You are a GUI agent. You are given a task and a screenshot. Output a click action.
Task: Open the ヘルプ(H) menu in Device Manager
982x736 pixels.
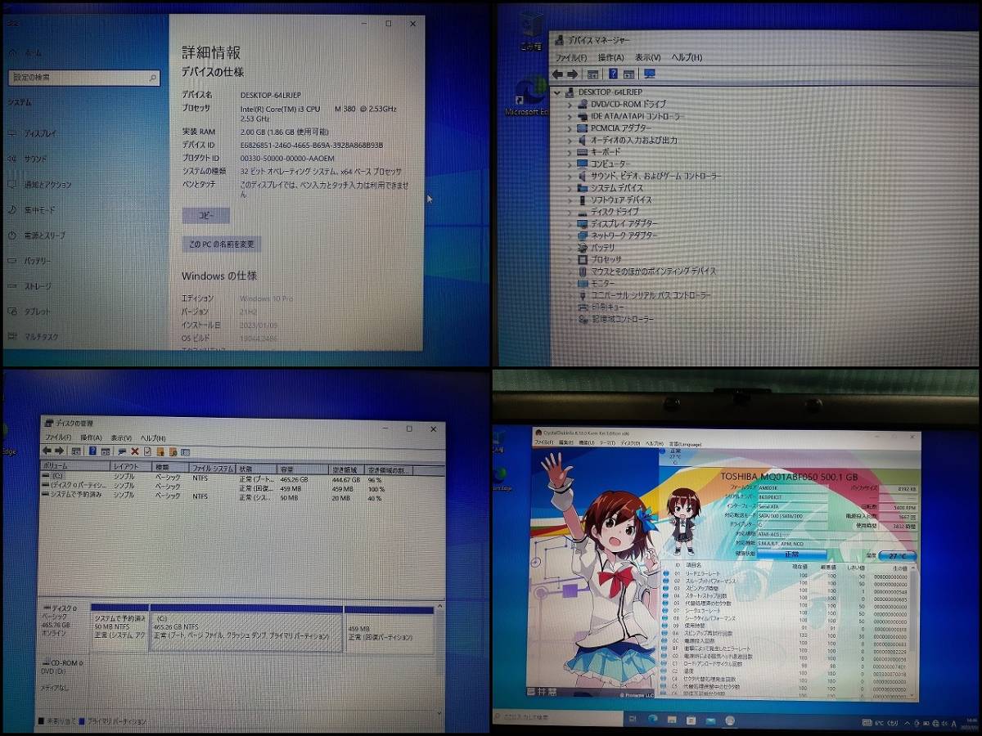(x=687, y=57)
